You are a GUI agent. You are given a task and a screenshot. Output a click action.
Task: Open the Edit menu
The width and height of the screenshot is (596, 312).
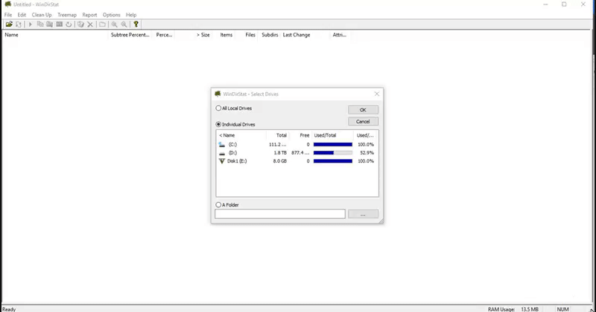point(22,15)
